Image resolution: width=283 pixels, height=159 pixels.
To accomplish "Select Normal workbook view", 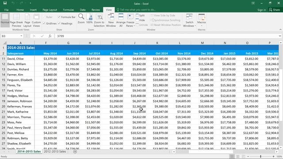I will 5,20.
